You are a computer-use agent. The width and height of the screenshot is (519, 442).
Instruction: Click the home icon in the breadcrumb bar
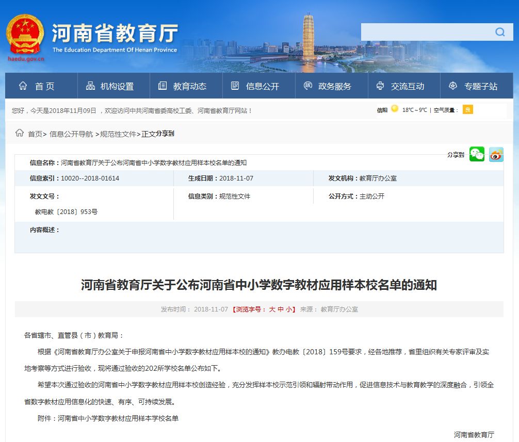[18, 133]
